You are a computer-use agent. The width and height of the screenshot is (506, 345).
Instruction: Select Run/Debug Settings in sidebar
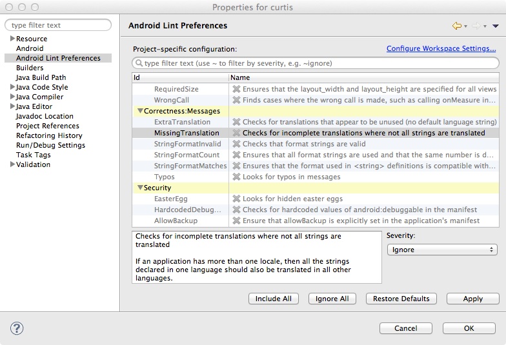pos(50,145)
